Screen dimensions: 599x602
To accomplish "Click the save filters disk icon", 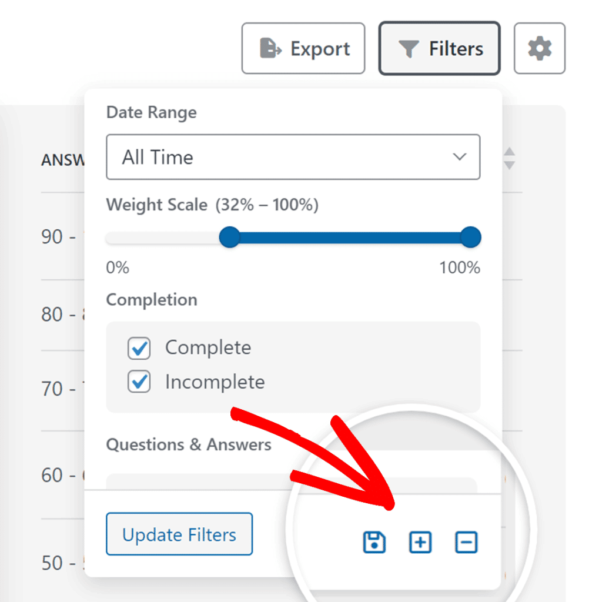I will 374,542.
